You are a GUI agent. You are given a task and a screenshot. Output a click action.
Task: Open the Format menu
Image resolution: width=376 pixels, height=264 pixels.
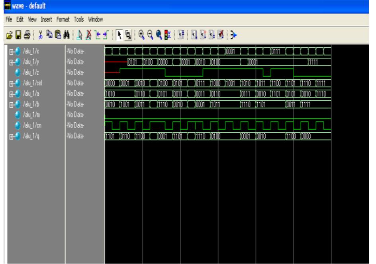[63, 19]
